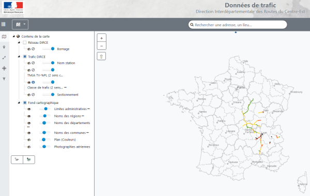
Task: Collapse the Fond cartographique group
Action: (x=19, y=102)
